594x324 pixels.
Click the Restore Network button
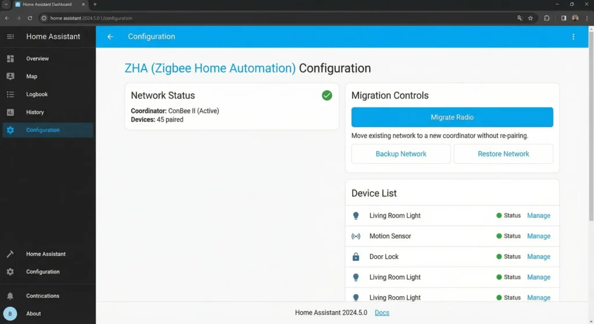pos(503,154)
